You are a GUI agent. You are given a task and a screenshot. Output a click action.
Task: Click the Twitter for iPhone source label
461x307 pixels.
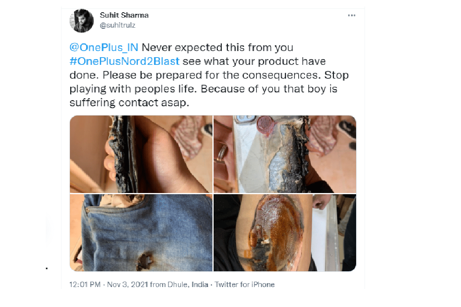coord(245,285)
